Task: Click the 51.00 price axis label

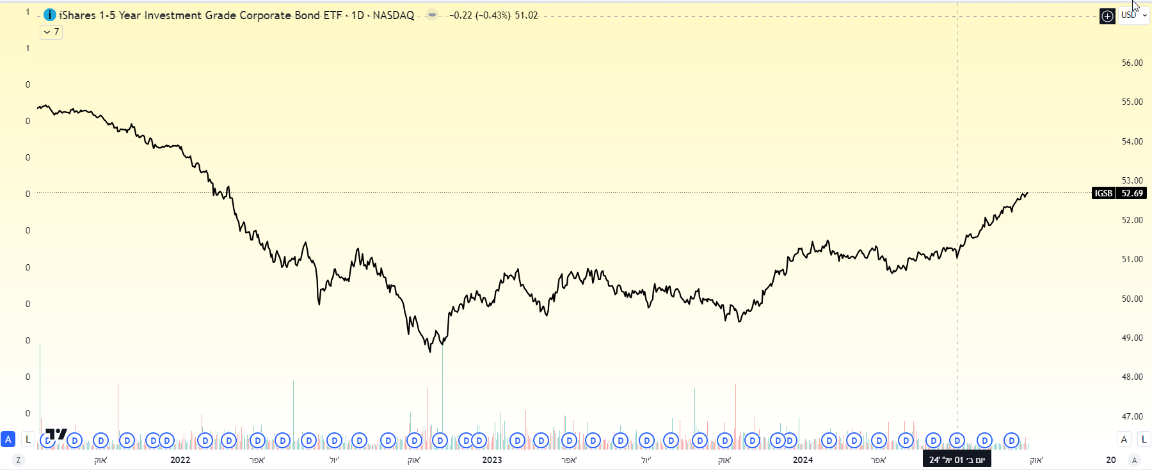Action: [1132, 259]
